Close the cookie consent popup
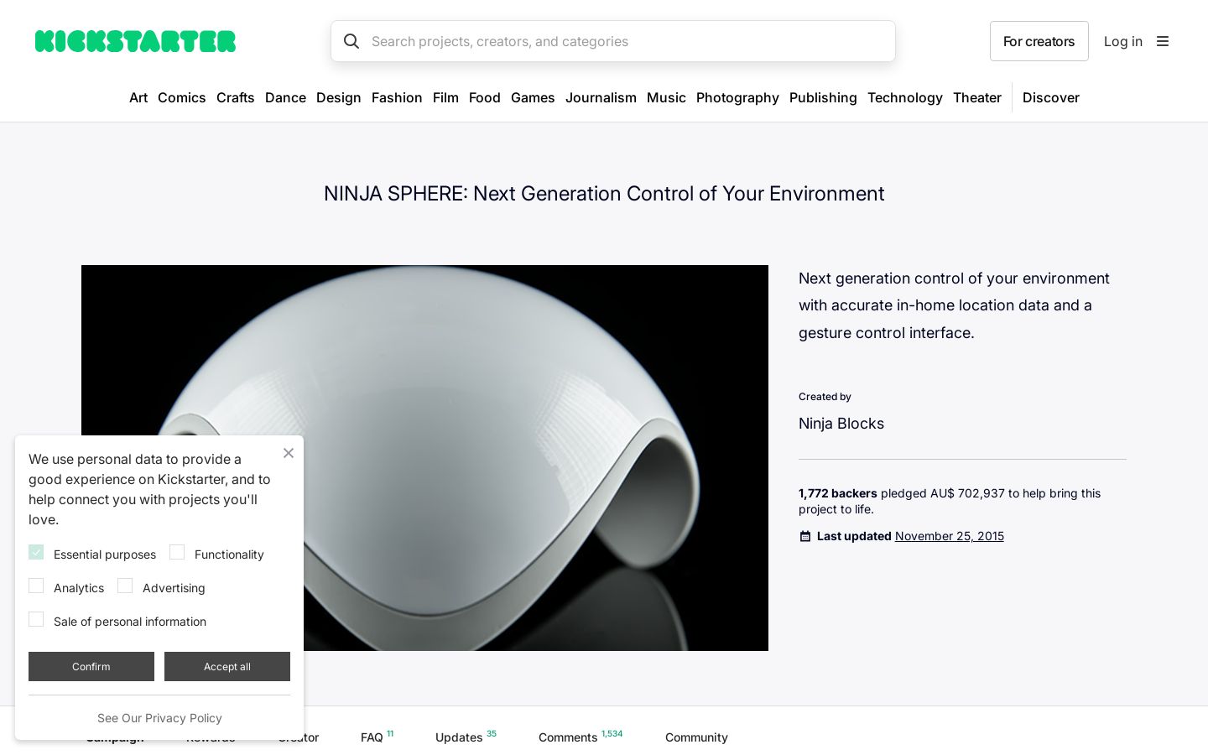 289,453
